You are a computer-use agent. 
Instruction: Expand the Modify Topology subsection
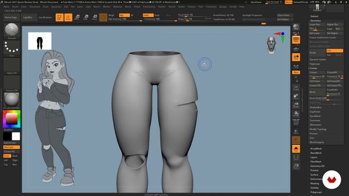(x=318, y=129)
